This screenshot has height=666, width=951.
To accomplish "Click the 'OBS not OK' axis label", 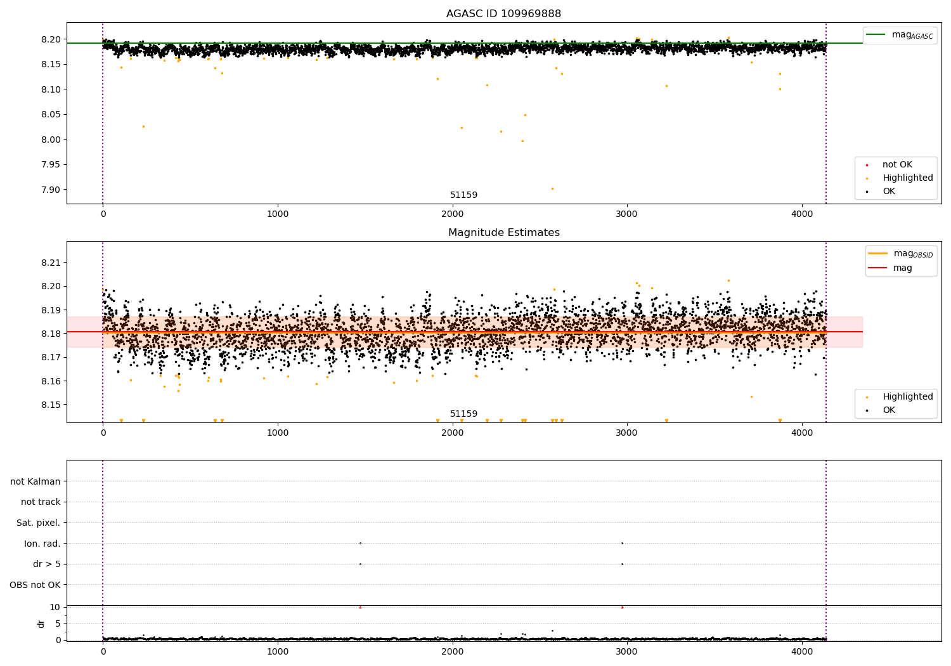I will pyautogui.click(x=35, y=585).
